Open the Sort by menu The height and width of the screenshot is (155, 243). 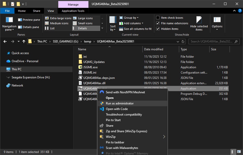[113, 24]
